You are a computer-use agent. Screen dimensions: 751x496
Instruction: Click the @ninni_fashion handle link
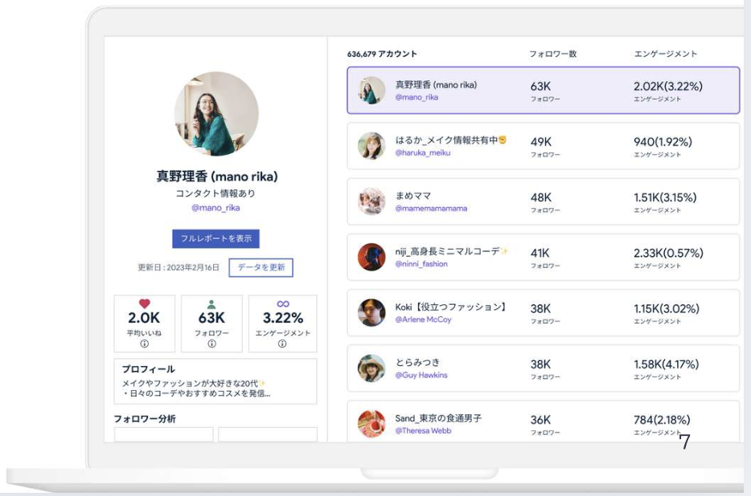(x=421, y=264)
